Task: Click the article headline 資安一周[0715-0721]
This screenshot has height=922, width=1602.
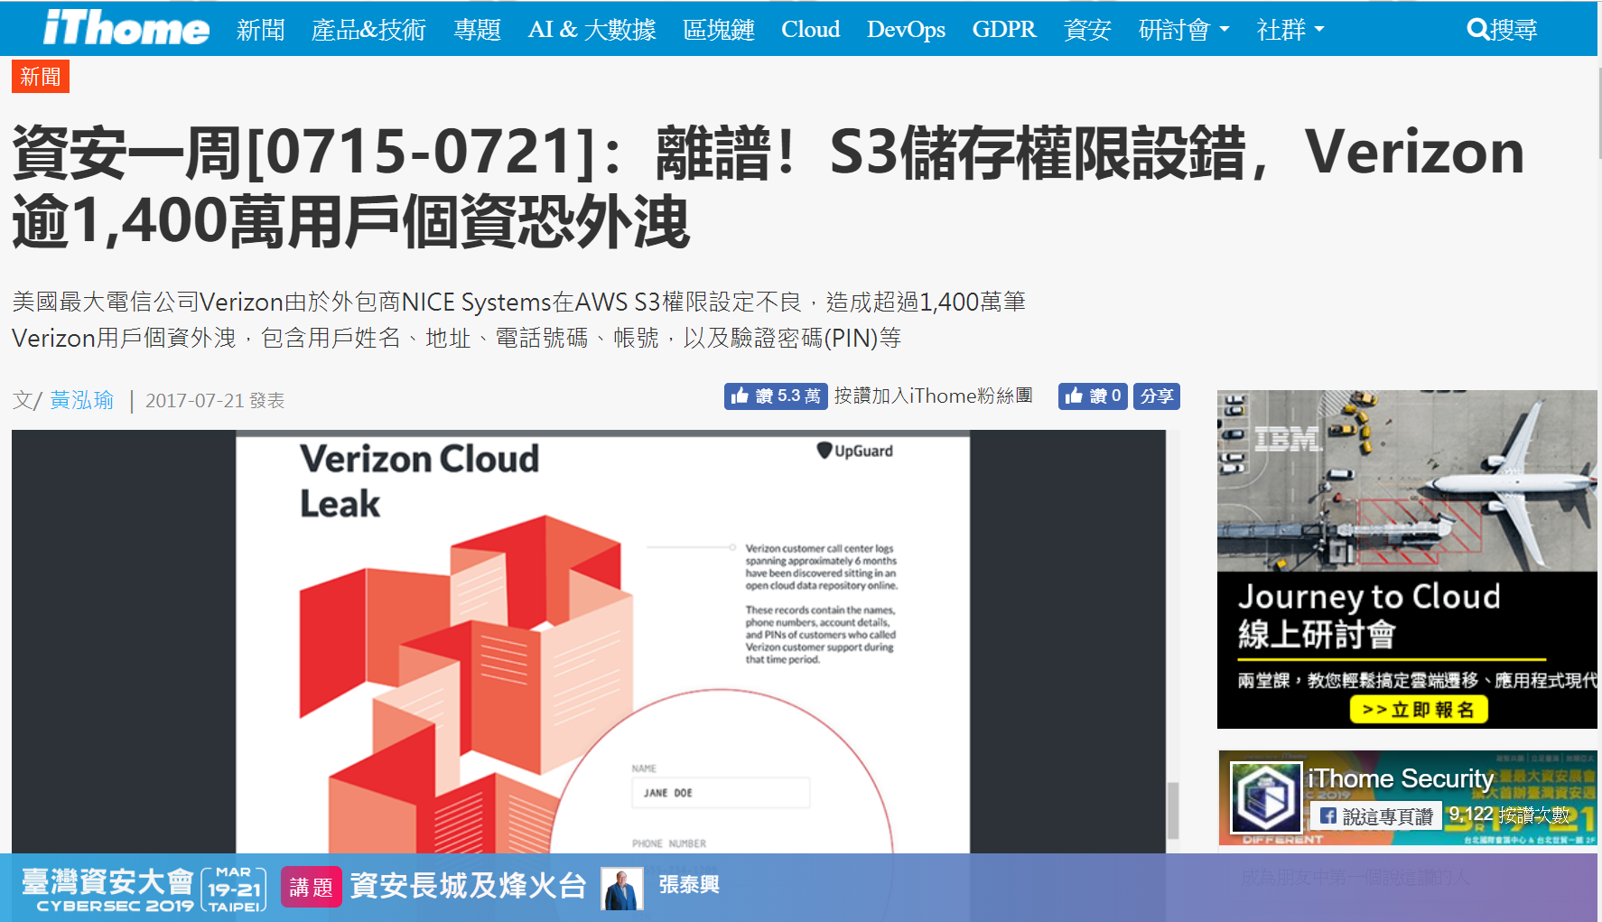Action: [768, 187]
